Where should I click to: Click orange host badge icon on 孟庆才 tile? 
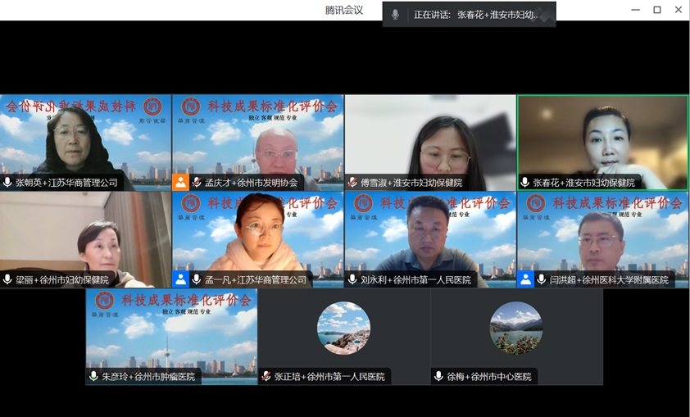[x=180, y=182]
